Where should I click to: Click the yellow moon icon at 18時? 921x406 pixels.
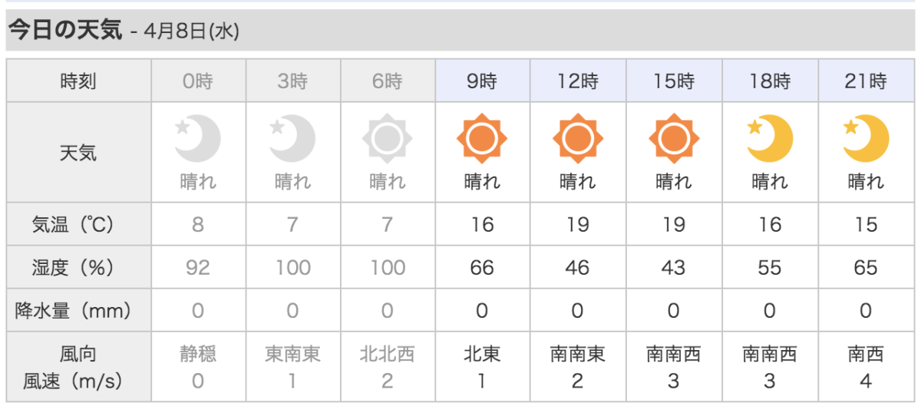coord(770,139)
